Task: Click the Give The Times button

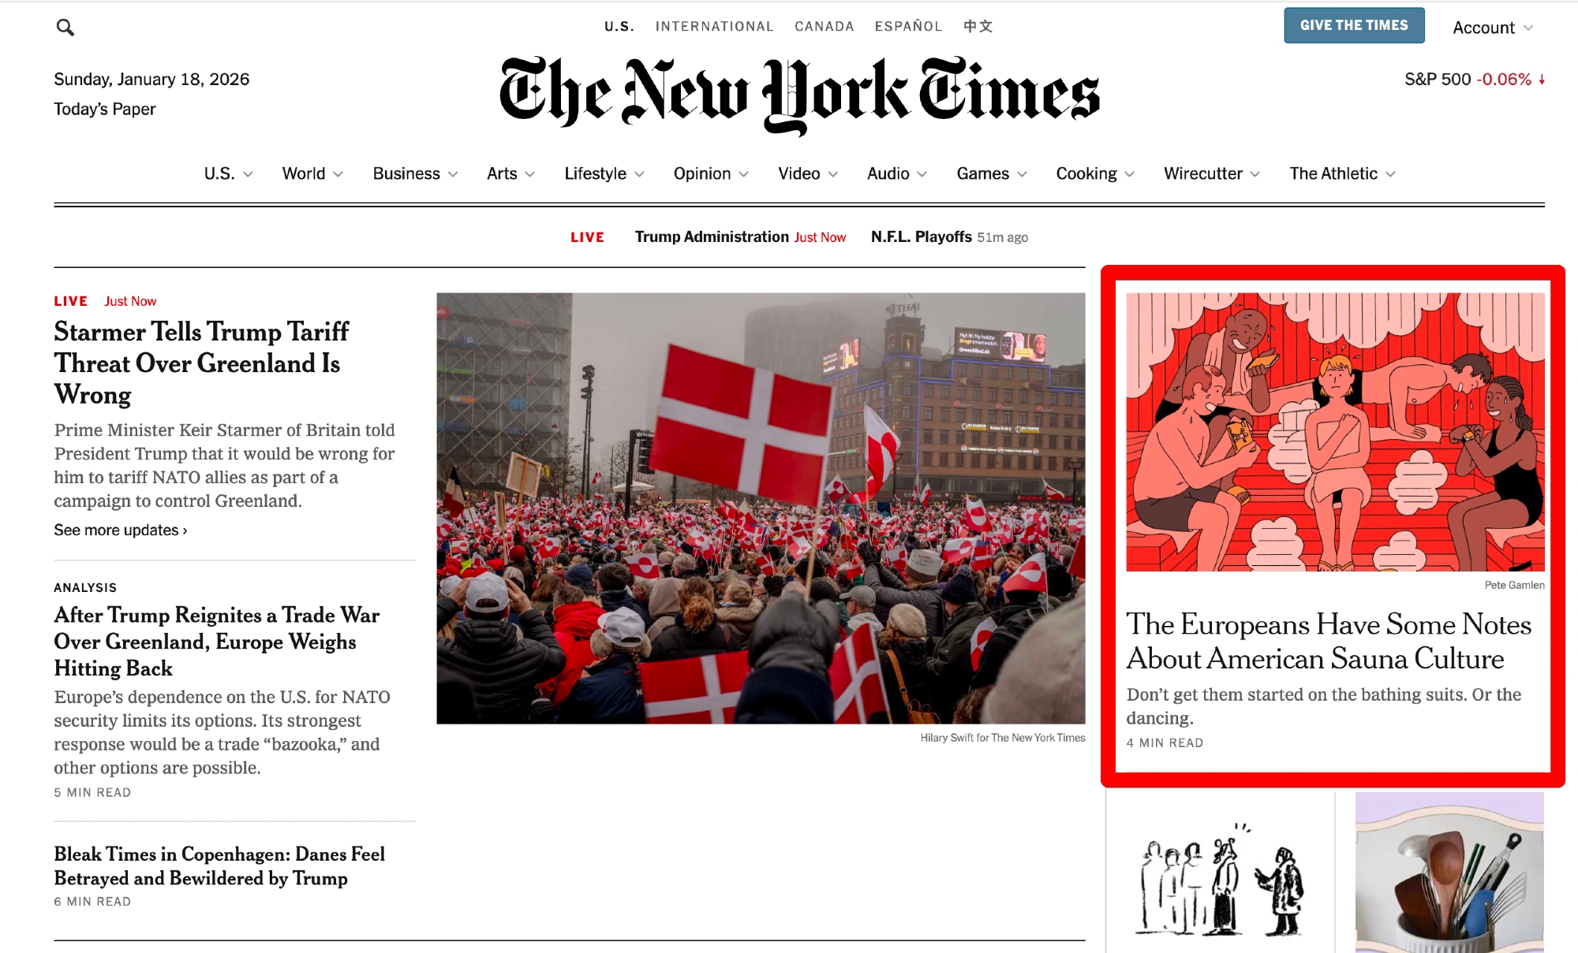Action: tap(1354, 25)
